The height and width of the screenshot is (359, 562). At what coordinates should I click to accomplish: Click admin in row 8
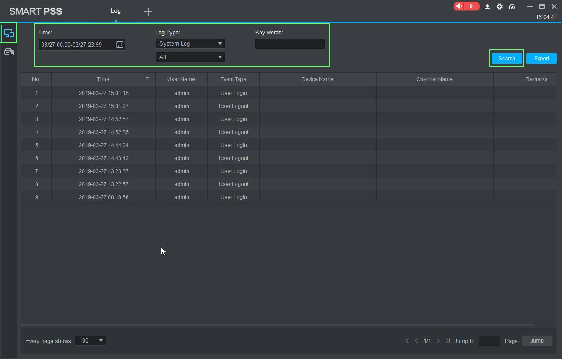coord(182,184)
